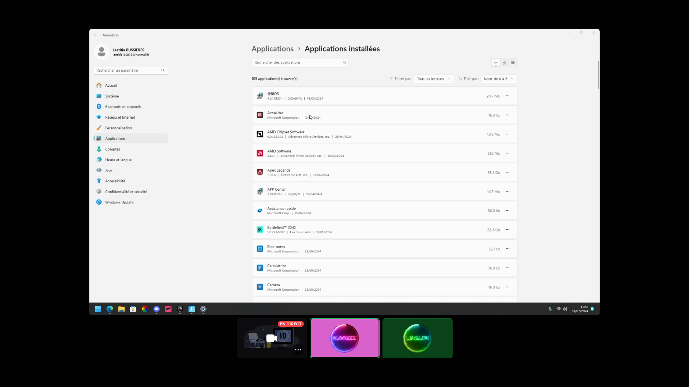
Task: Open Confidentialité et sécurité
Action: [x=131, y=192]
